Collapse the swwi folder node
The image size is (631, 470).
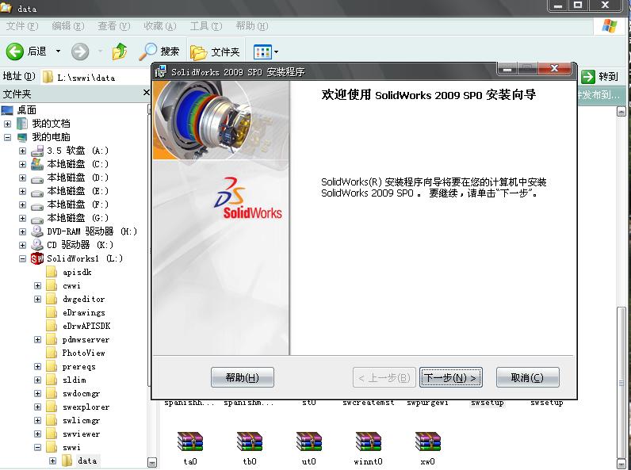pos(37,448)
